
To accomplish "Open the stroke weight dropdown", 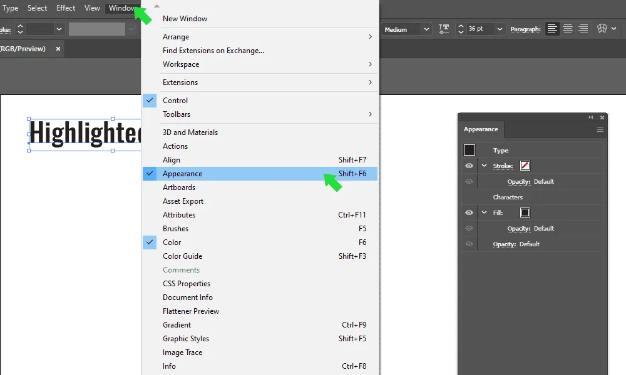I will pos(59,29).
